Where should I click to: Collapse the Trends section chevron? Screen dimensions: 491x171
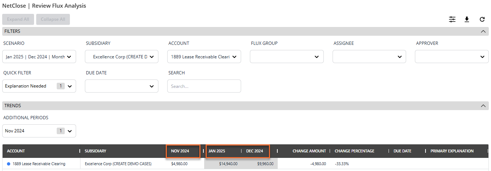point(482,106)
